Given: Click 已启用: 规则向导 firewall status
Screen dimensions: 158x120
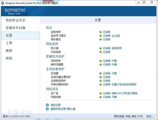Looking at the screenshot, I should [112, 48].
